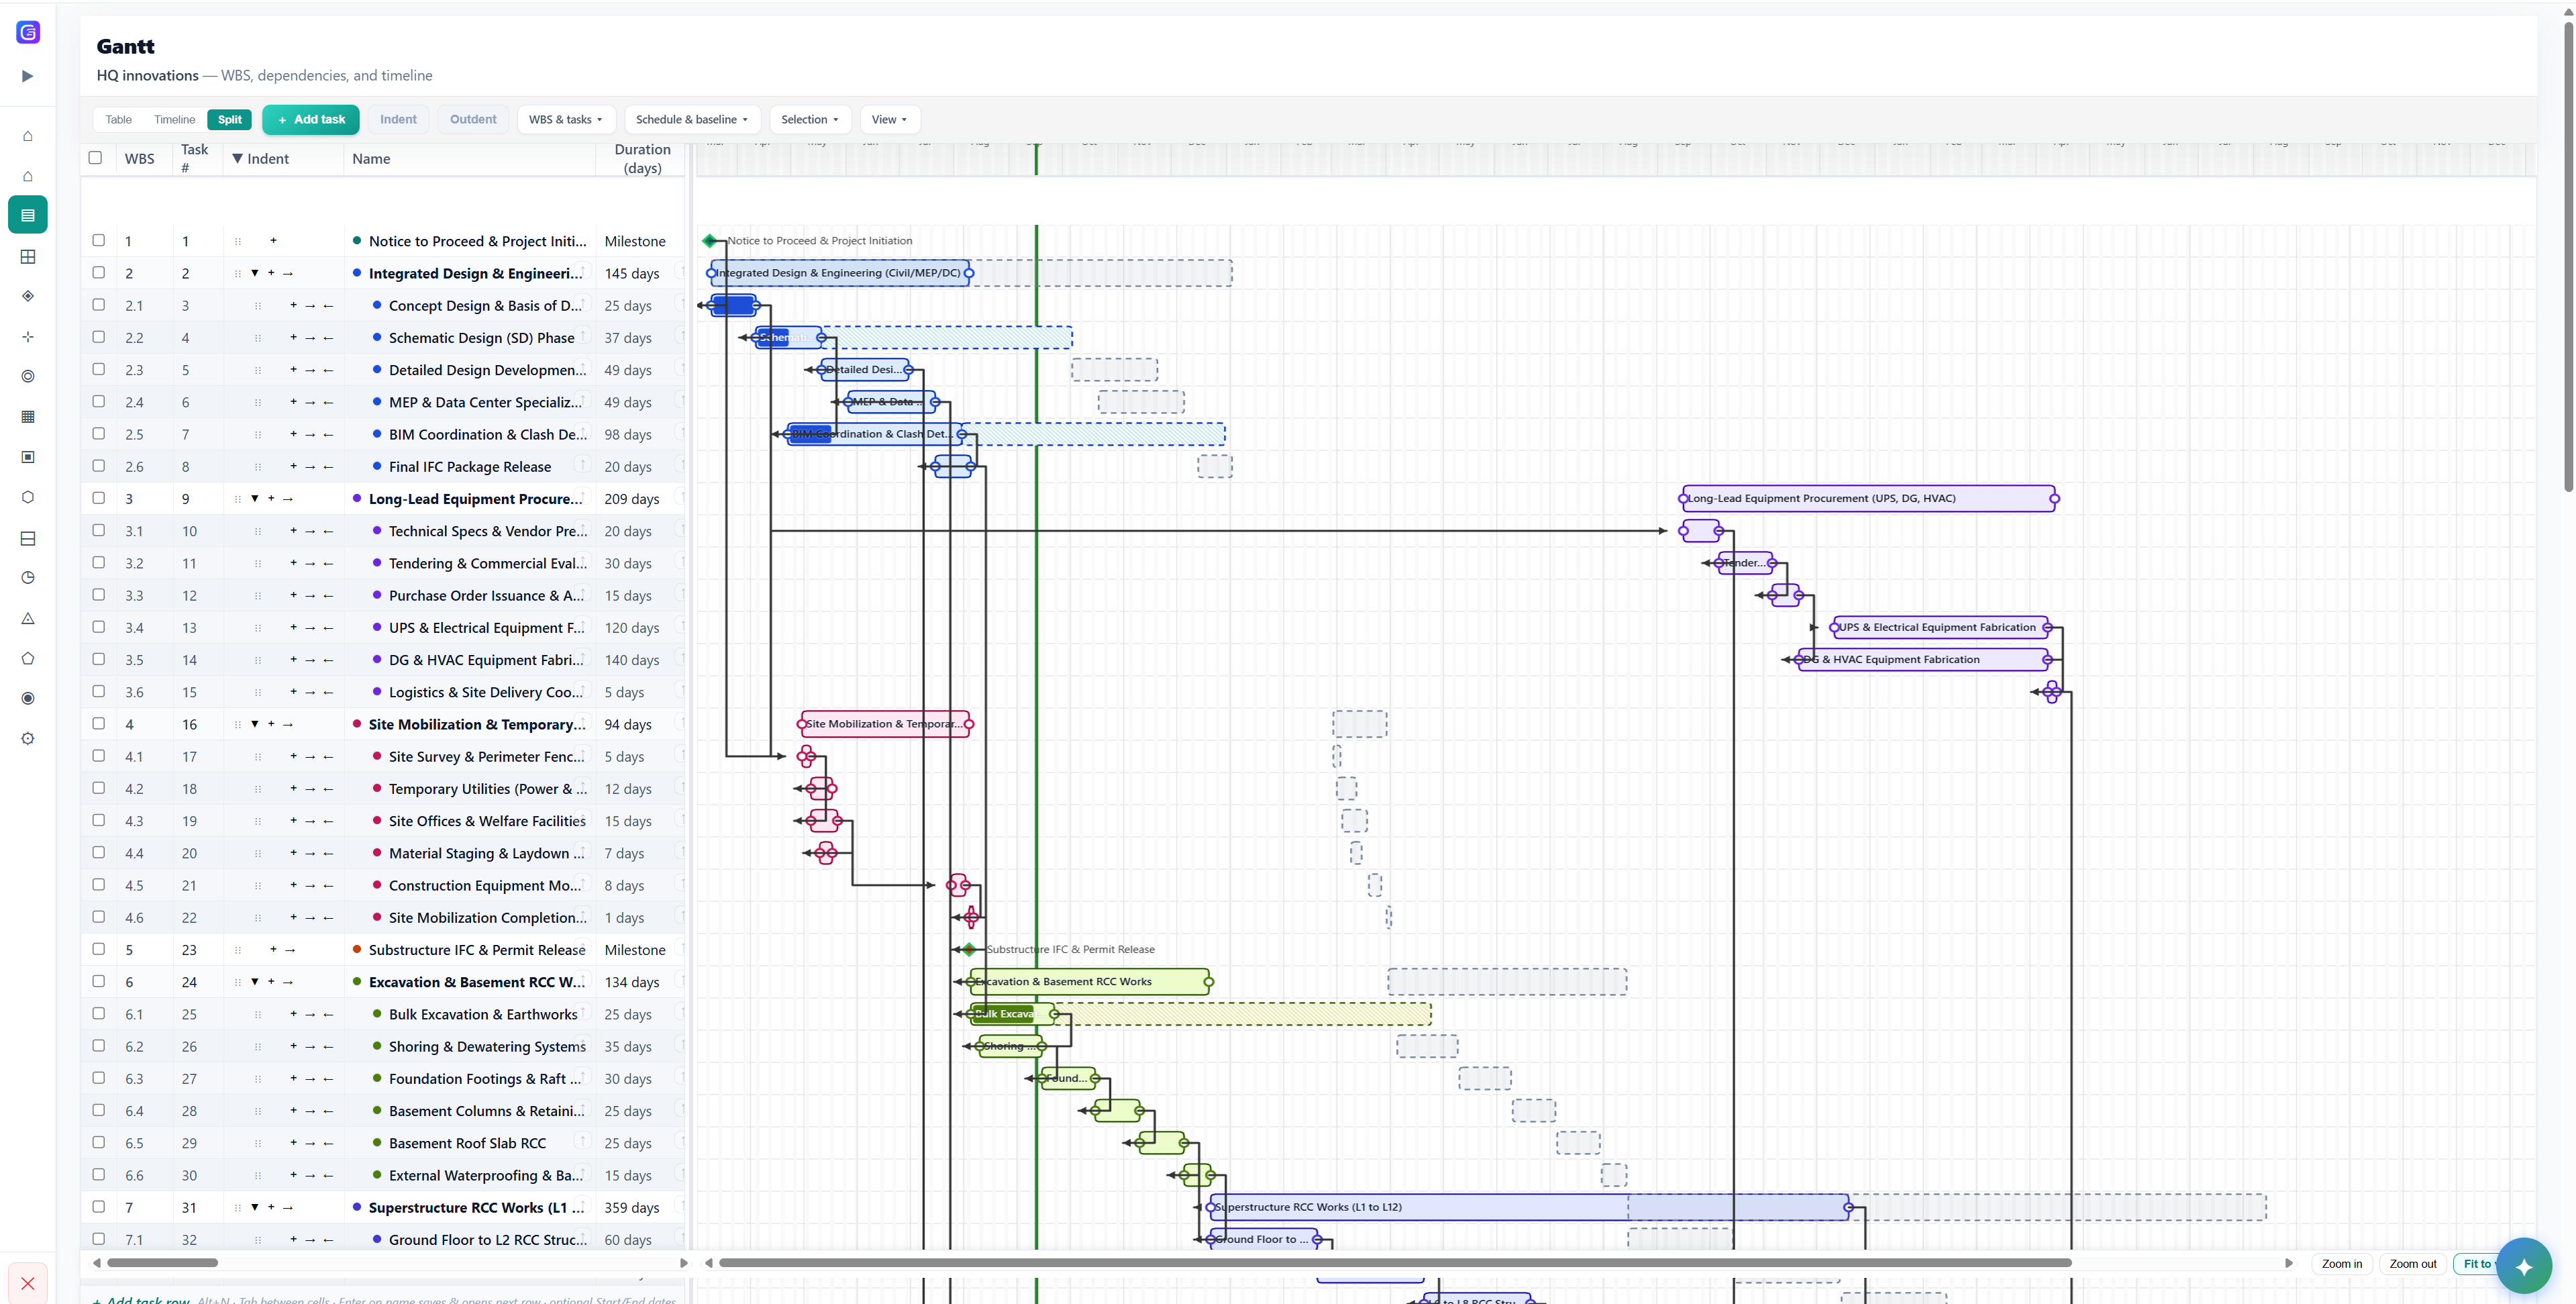Toggle the select-all checkbox in table header
The image size is (2576, 1304).
tap(95, 158)
